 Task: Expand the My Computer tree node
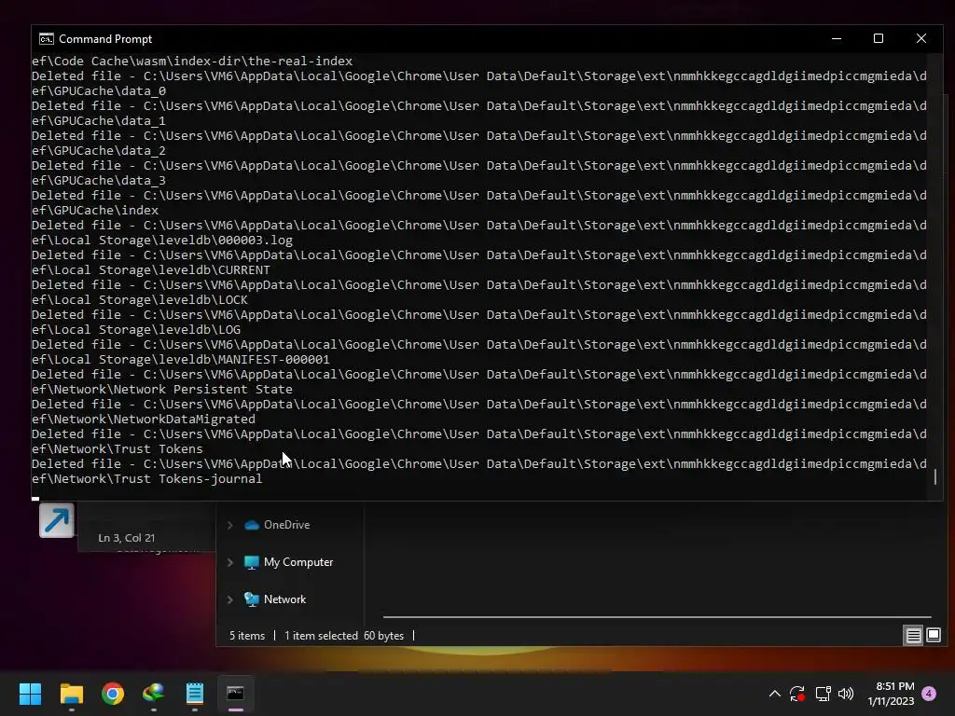pyautogui.click(x=230, y=562)
